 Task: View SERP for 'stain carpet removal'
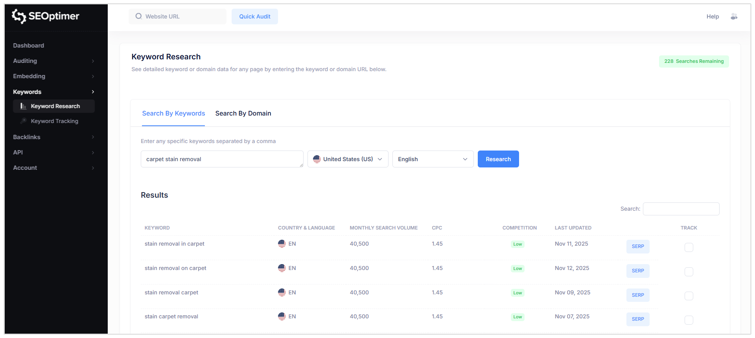point(637,319)
